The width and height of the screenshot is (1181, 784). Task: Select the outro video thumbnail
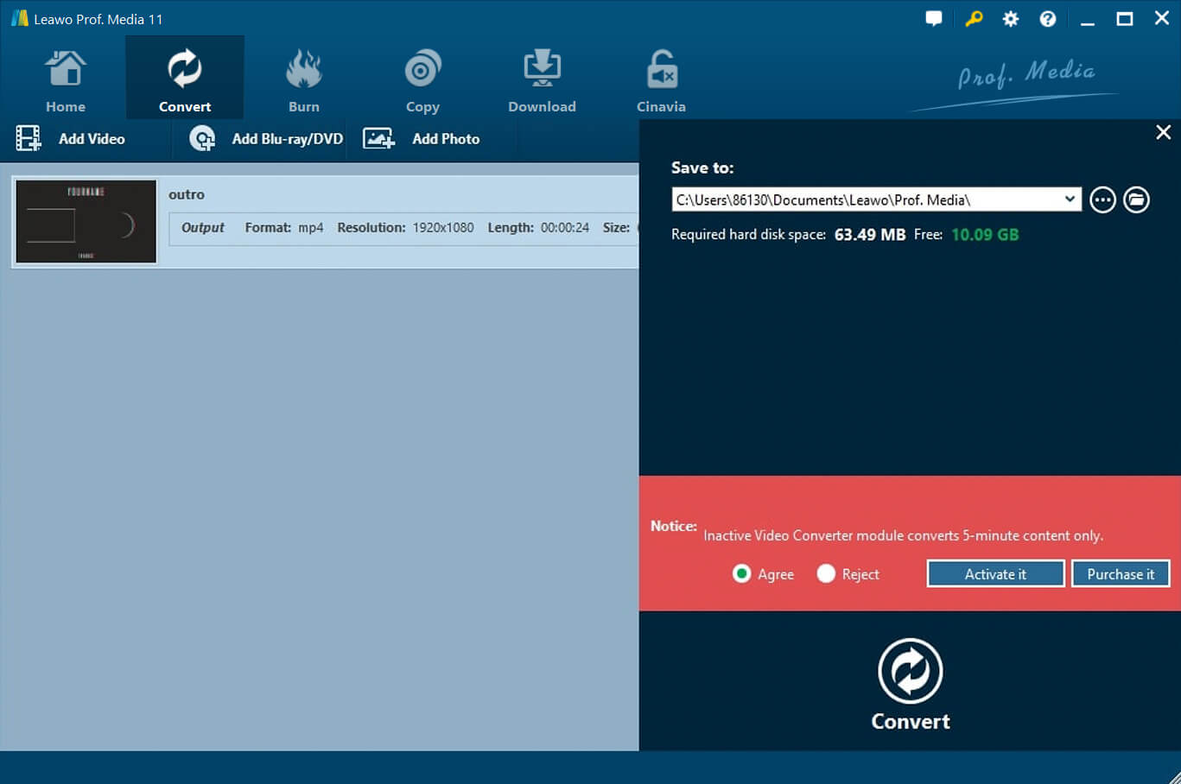coord(85,221)
